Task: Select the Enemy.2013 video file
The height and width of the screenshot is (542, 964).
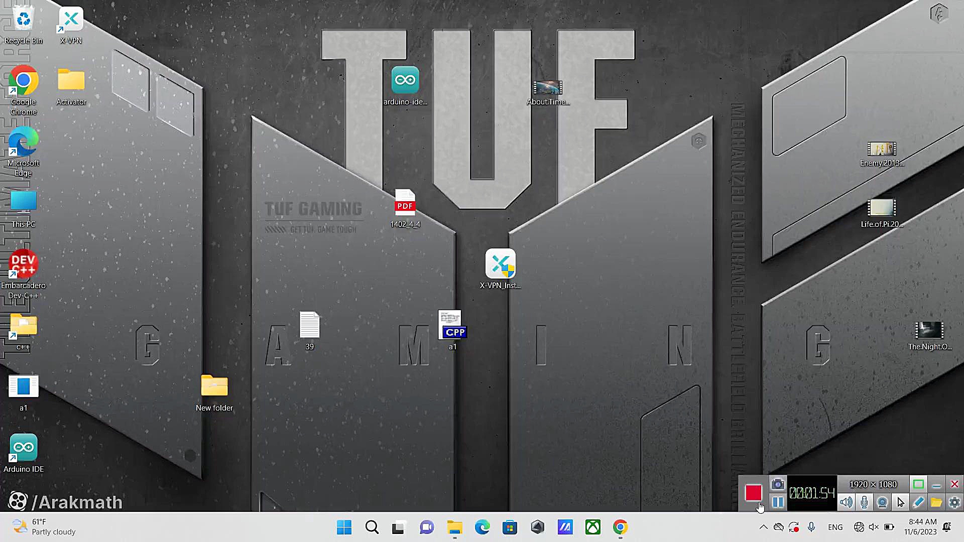Action: point(882,154)
